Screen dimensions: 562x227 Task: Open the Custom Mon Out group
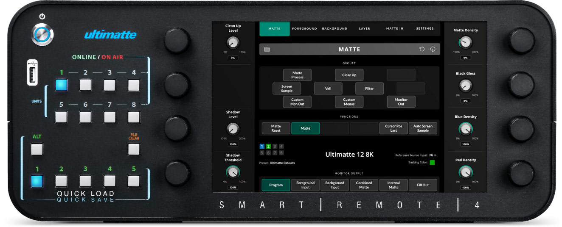(298, 102)
